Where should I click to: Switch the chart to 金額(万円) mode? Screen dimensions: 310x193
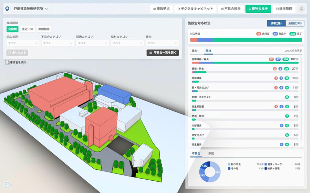[x=295, y=23]
